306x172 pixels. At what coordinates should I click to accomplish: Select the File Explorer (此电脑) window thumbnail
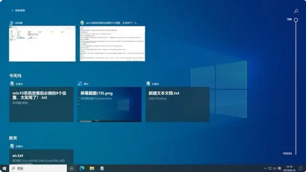tap(42, 43)
